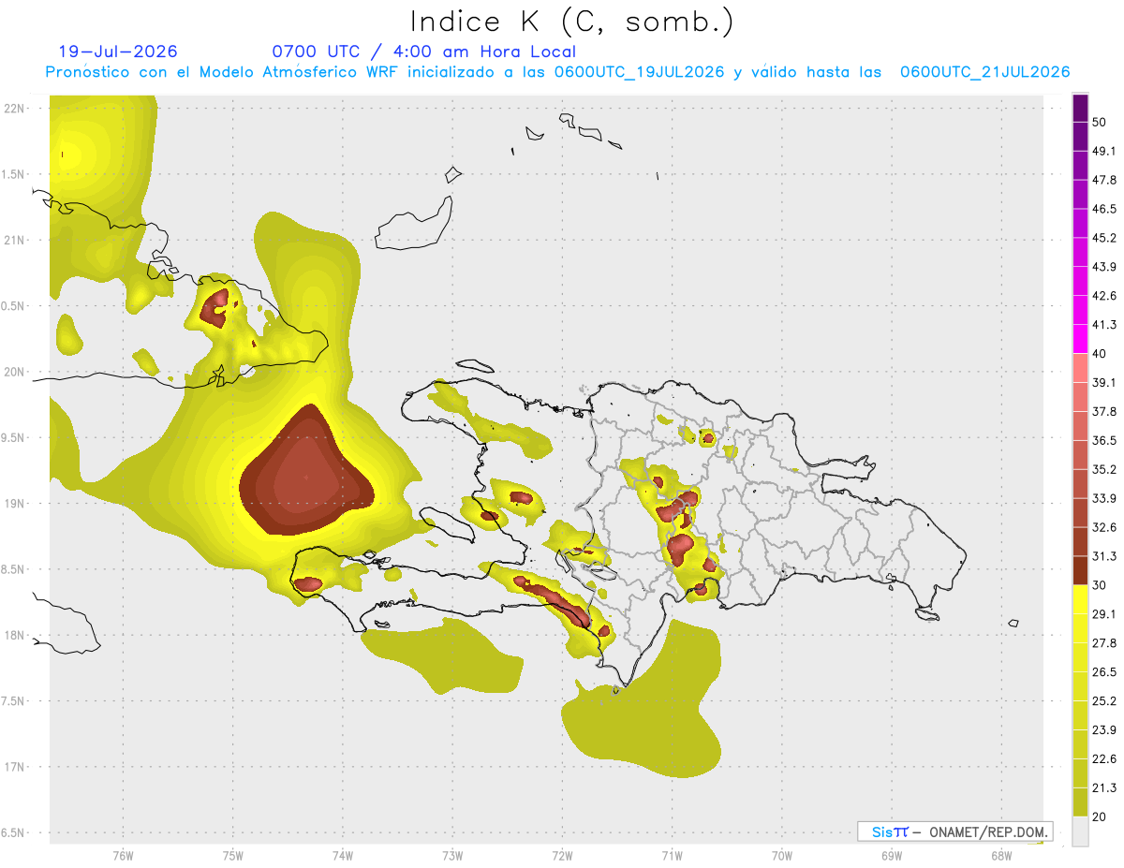
Task: Click the color bar value '27.8'
Action: pos(1104,643)
